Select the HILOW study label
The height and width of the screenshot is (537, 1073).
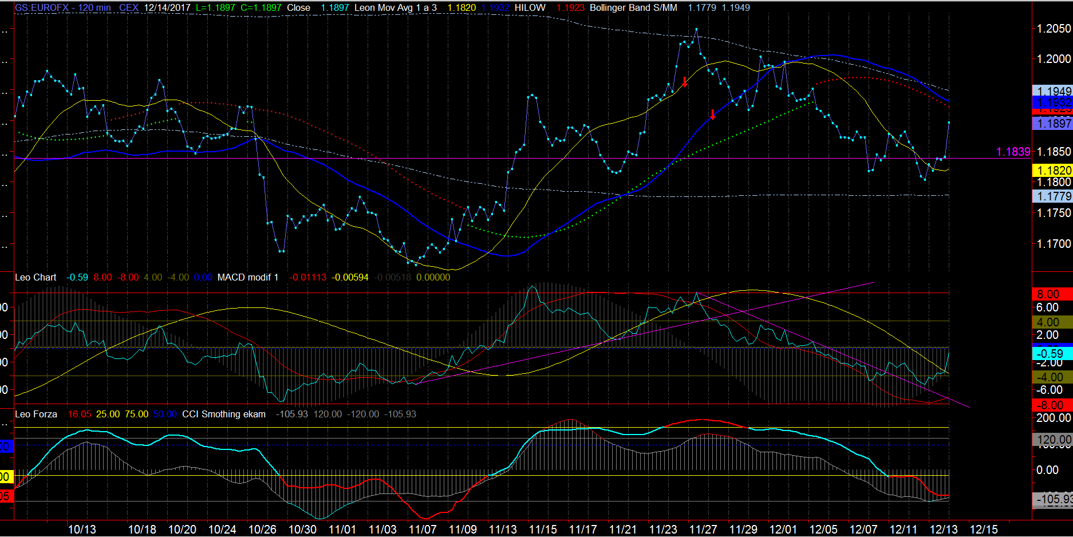coord(530,7)
